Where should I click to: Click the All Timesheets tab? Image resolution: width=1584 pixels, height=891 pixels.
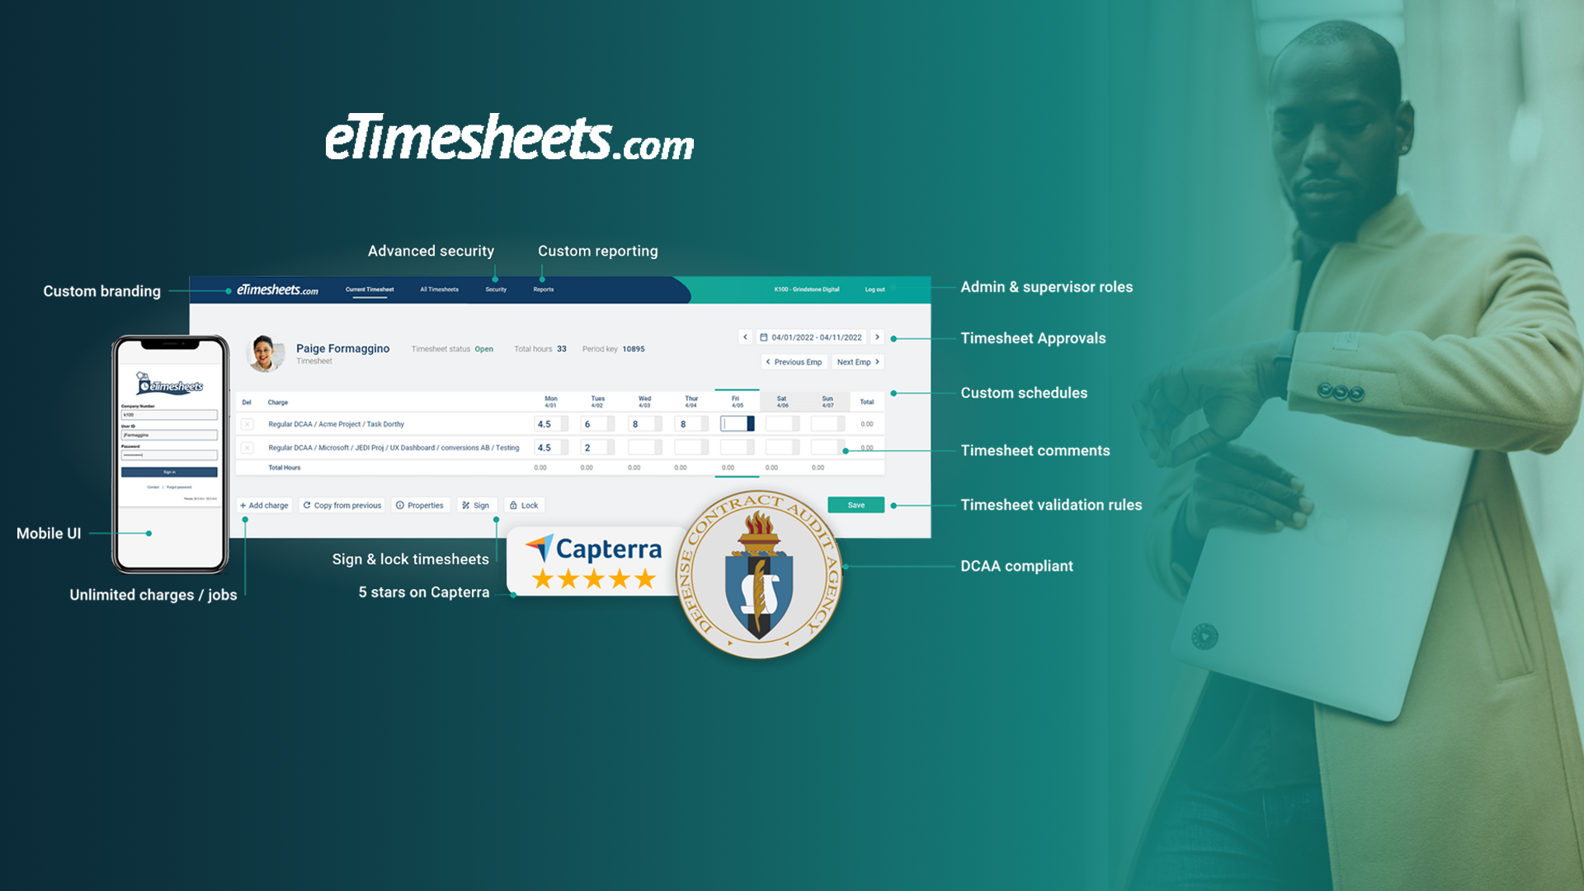pyautogui.click(x=438, y=288)
